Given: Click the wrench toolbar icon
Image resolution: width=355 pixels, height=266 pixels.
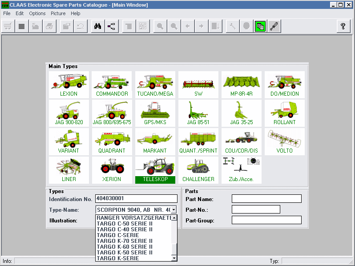Looking at the screenshot, I should pyautogui.click(x=233, y=26).
